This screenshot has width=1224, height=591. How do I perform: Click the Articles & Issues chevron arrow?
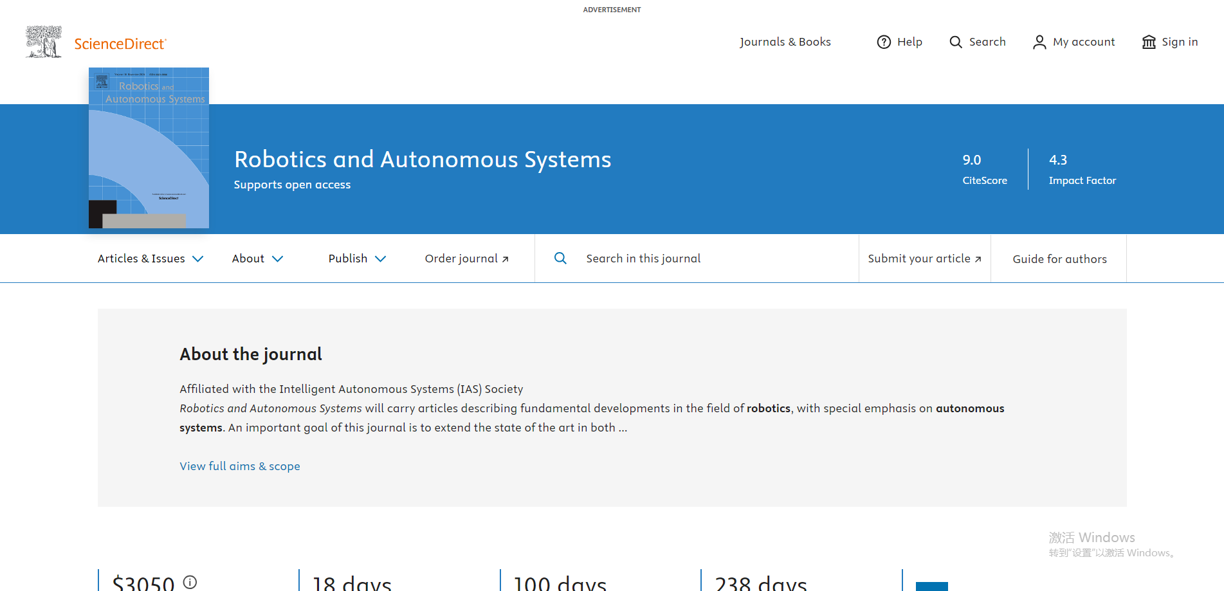(x=198, y=259)
